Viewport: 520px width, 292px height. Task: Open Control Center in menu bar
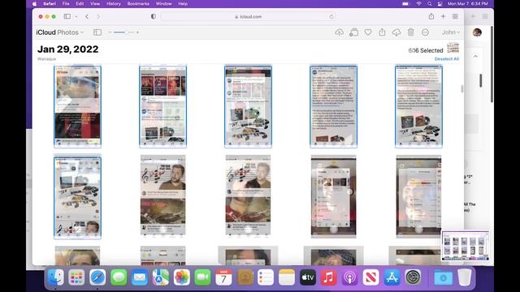[x=440, y=3]
